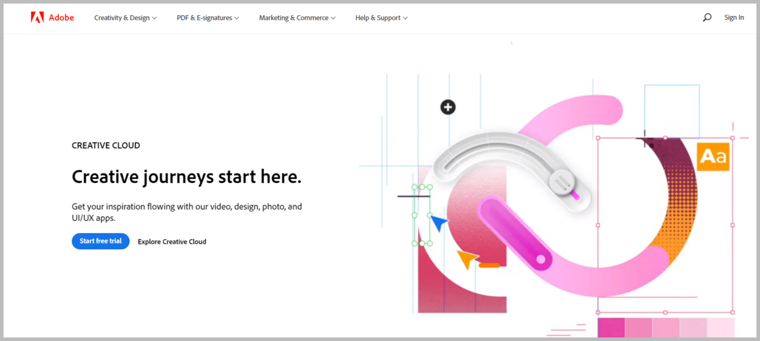Viewport: 760px width, 341px height.
Task: Expand the Help & Support chevron
Action: pyautogui.click(x=405, y=18)
